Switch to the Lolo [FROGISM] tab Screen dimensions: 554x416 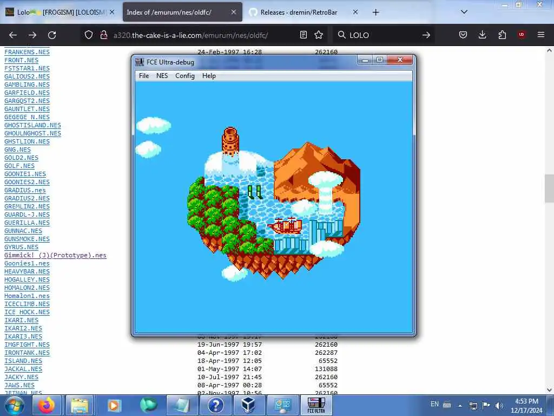click(61, 12)
